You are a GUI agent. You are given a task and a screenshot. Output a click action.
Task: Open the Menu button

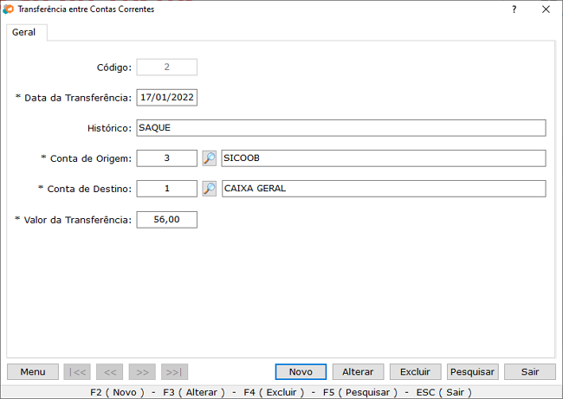click(x=33, y=371)
